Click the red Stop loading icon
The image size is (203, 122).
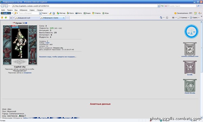pyautogui.click(x=166, y=6)
